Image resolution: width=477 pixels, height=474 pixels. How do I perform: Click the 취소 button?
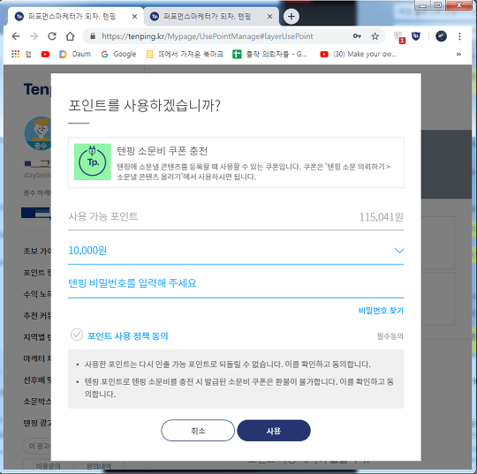(x=198, y=431)
